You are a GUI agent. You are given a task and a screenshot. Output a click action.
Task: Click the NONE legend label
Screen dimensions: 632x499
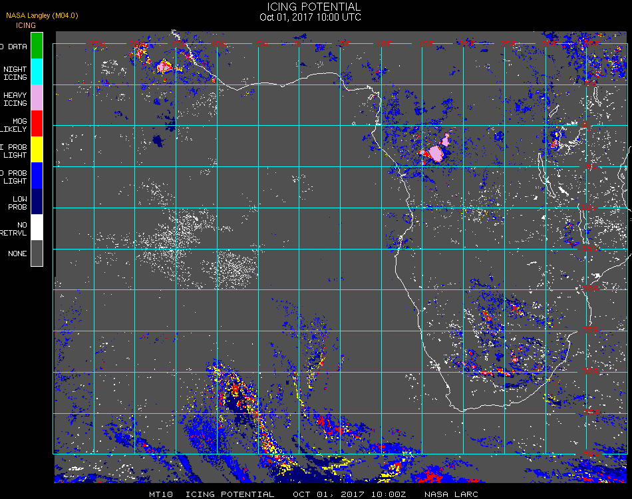pos(17,253)
